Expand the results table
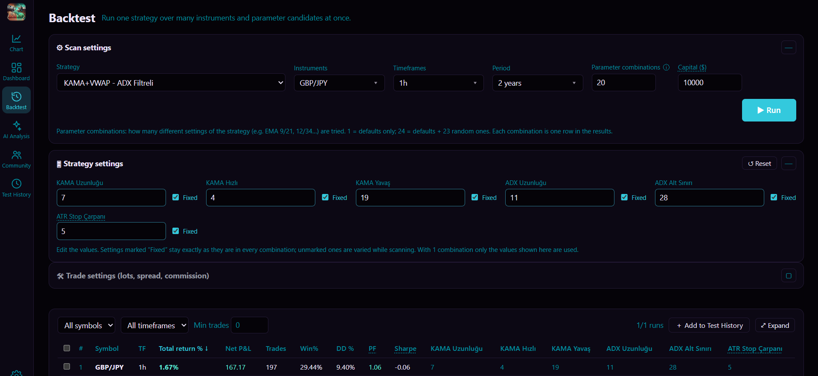Viewport: 818px width, 376px height. point(775,325)
